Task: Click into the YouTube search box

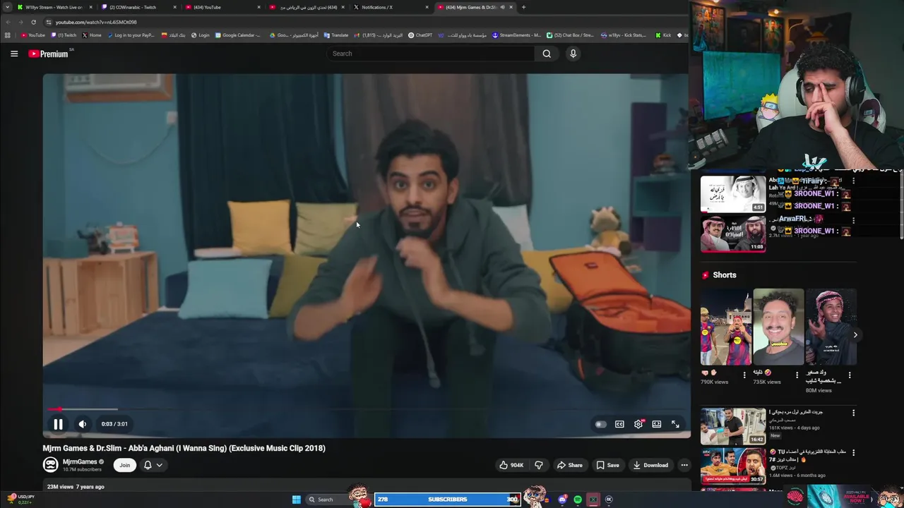Action: coord(431,54)
